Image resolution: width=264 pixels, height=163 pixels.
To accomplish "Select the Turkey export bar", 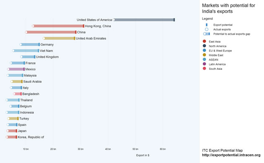I will [x=13, y=119].
